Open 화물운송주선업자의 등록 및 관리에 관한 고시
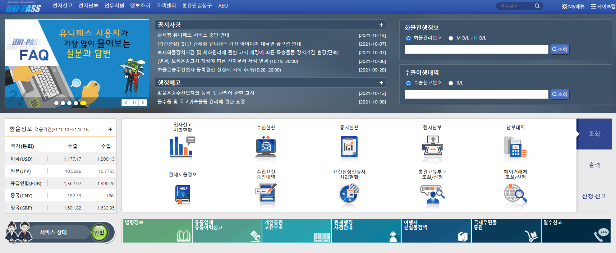Image resolution: width=616 pixels, height=253 pixels. 206,93
